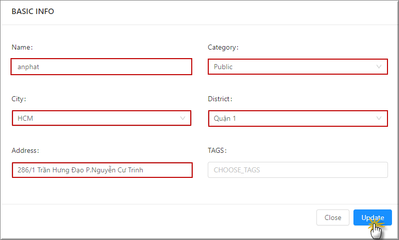The width and height of the screenshot is (399, 240).
Task: Open the Category dropdown showing Public
Action: (x=298, y=67)
